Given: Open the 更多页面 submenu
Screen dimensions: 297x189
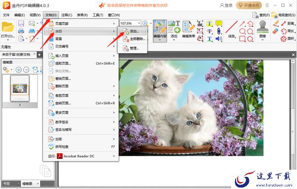Looking at the screenshot, I should click(81, 113).
